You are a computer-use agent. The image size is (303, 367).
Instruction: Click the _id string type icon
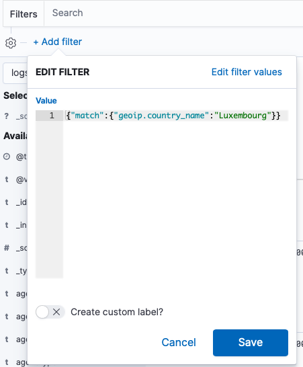[7, 202]
